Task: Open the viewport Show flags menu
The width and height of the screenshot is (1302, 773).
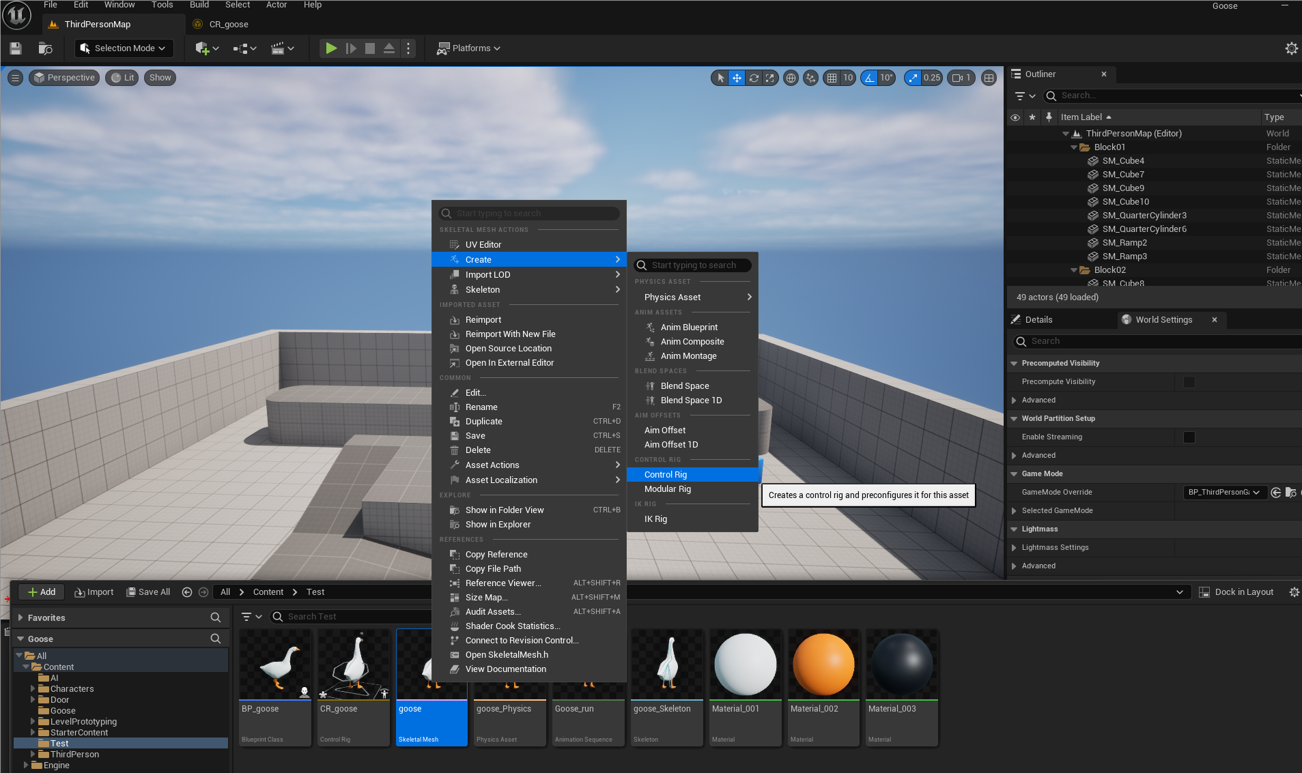Action: pyautogui.click(x=160, y=78)
